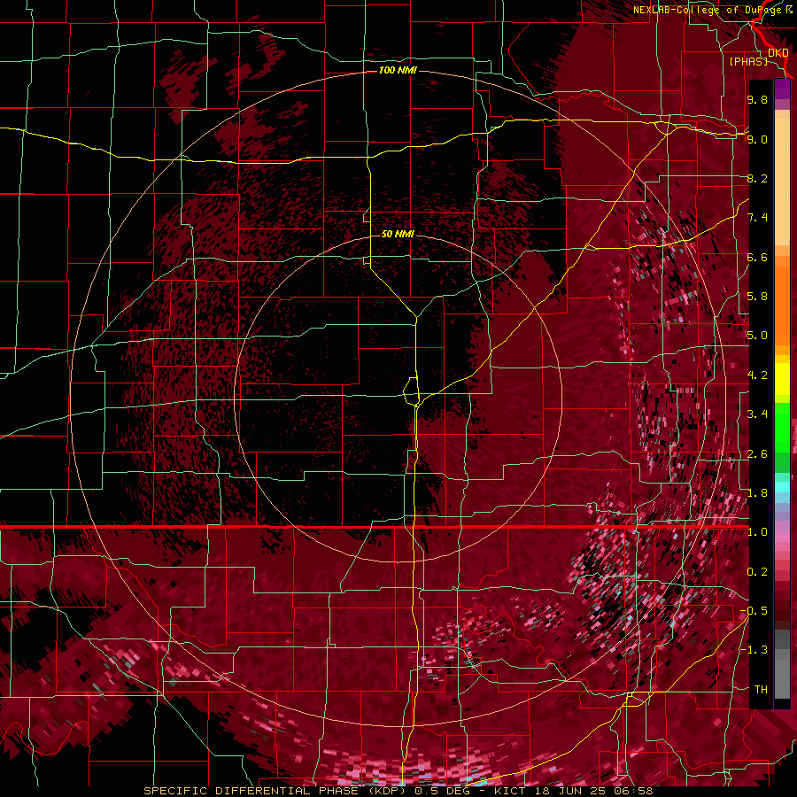Click the 2.6 value on the color scale

[757, 454]
